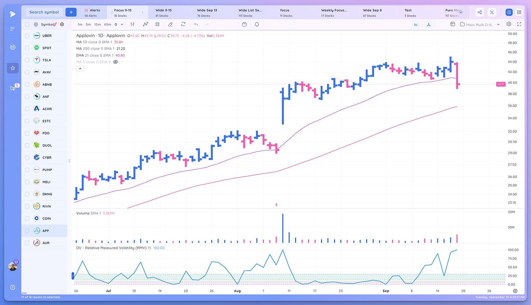Open the star watchlists icon in sidebar
Viewport: 531px width, 305px height.
(12, 68)
